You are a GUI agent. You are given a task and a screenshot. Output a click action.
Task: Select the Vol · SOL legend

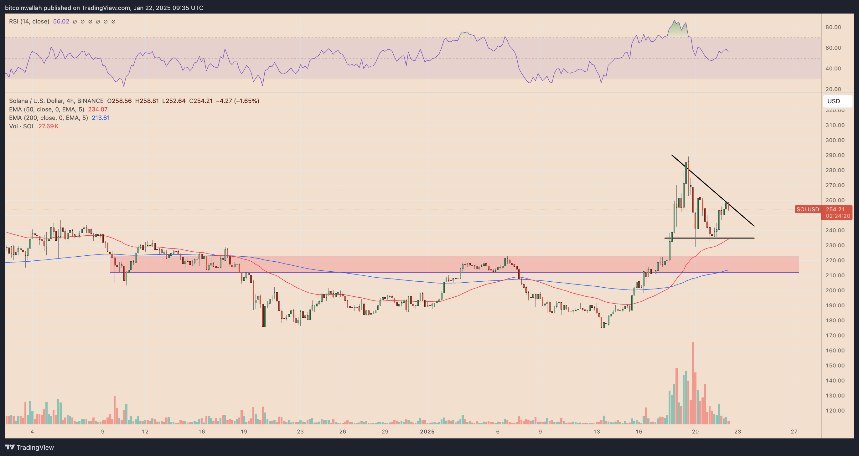[22, 126]
